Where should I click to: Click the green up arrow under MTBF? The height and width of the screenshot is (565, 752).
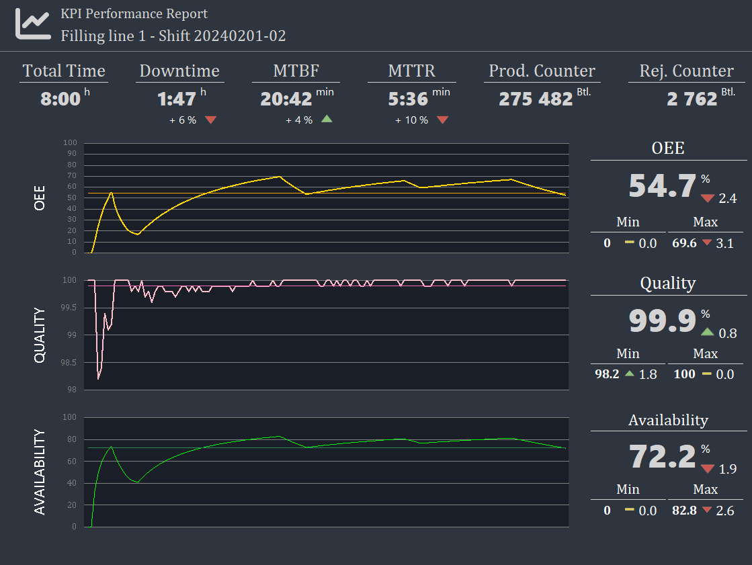coord(327,119)
